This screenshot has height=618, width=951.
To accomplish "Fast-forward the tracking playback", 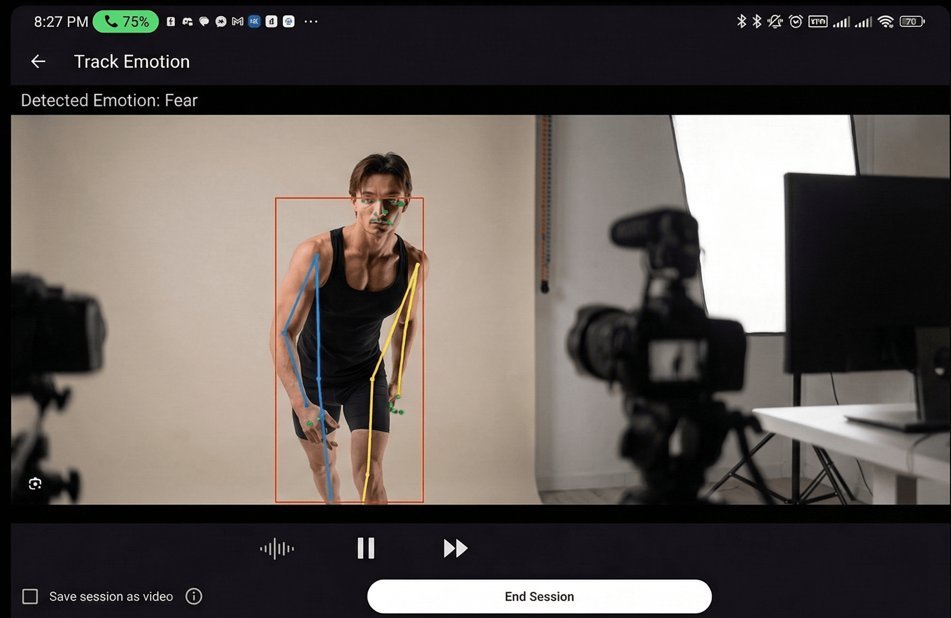I will click(x=455, y=548).
